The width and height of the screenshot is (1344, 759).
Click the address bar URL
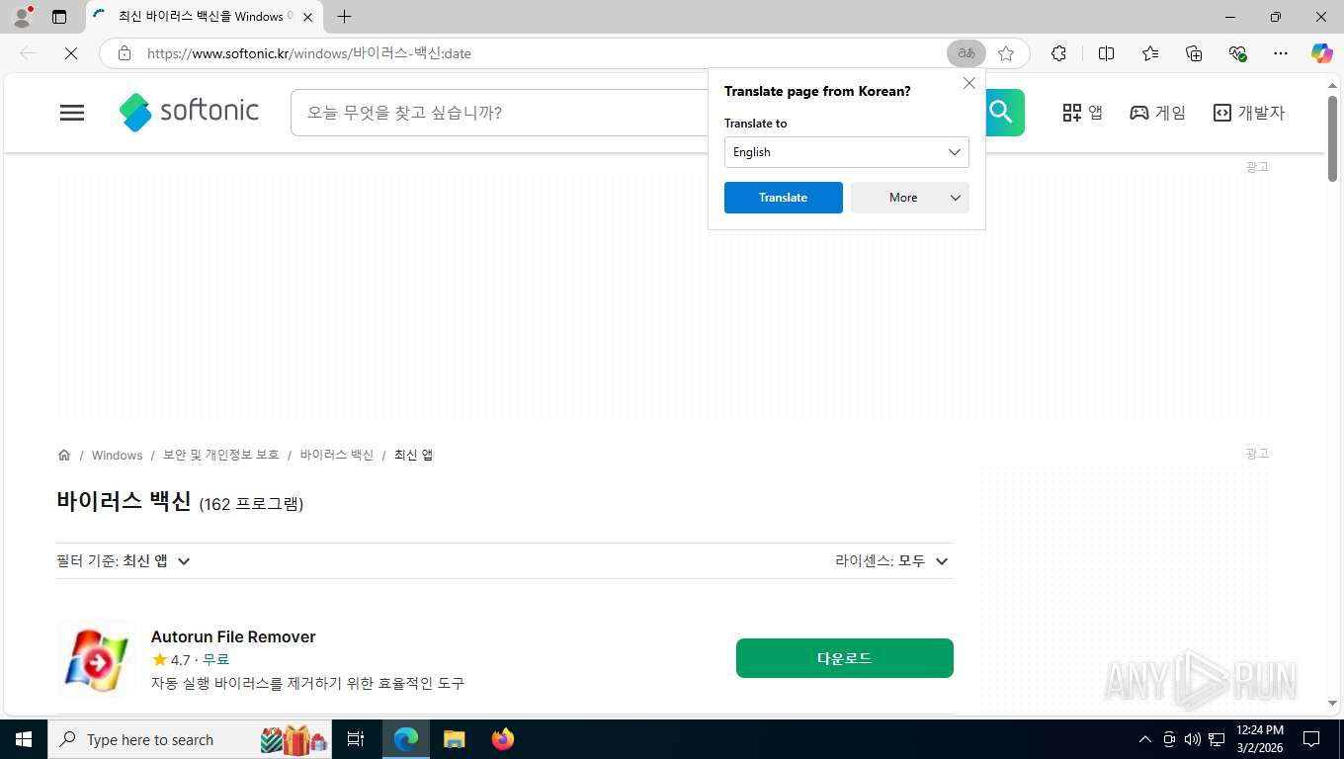point(308,53)
